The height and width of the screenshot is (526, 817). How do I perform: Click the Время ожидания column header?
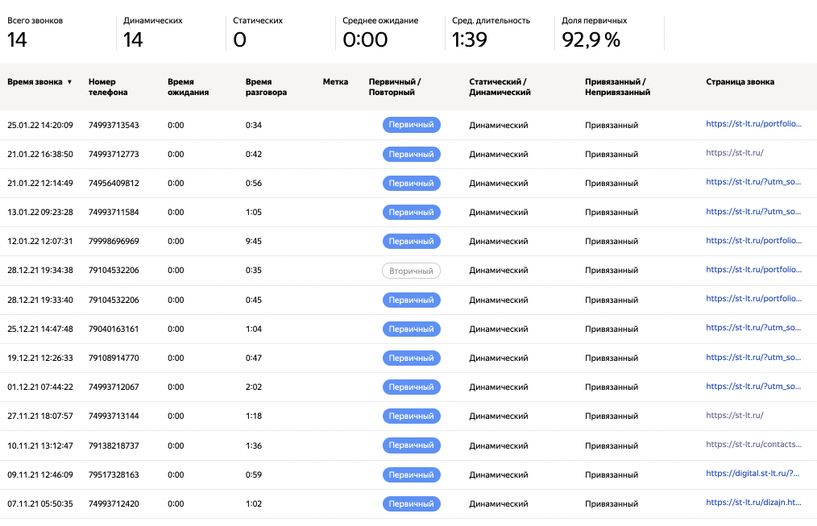pos(188,87)
